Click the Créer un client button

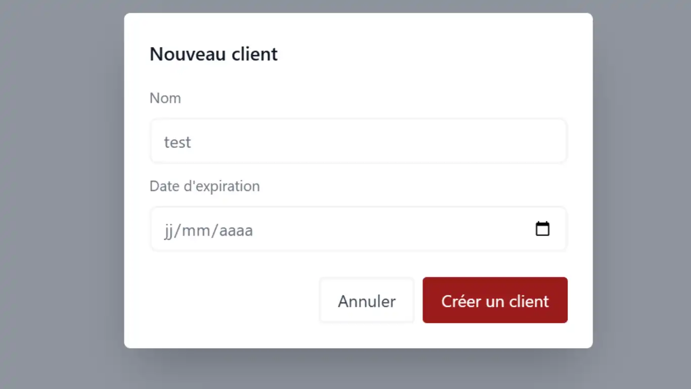[x=495, y=300]
